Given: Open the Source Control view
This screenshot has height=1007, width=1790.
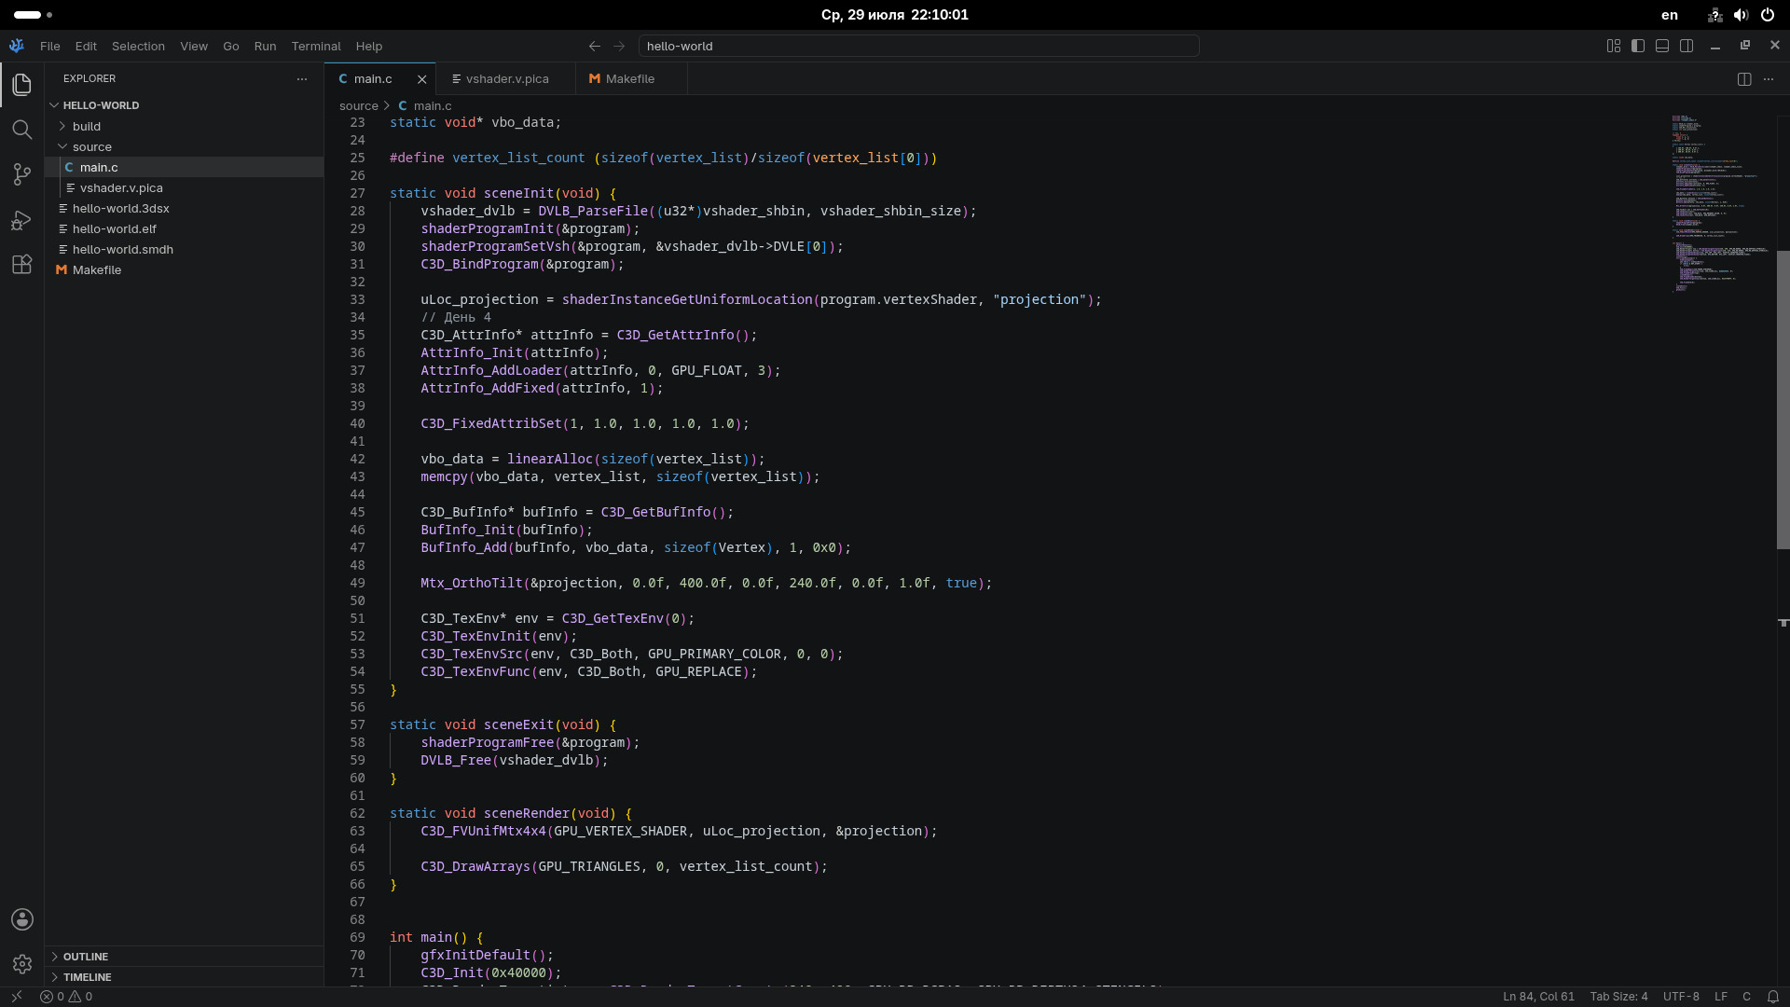Looking at the screenshot, I should click(x=22, y=174).
